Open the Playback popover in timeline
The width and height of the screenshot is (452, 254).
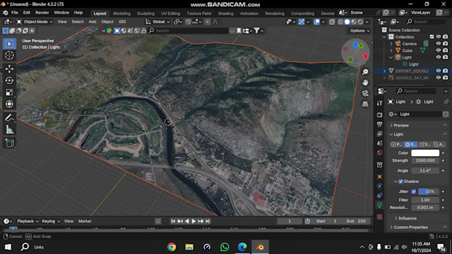(x=27, y=222)
